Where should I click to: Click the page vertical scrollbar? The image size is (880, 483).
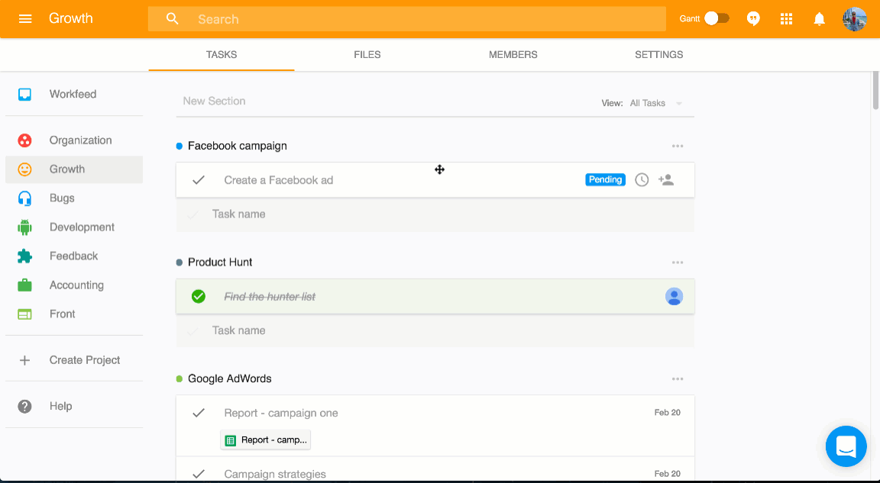pyautogui.click(x=875, y=89)
